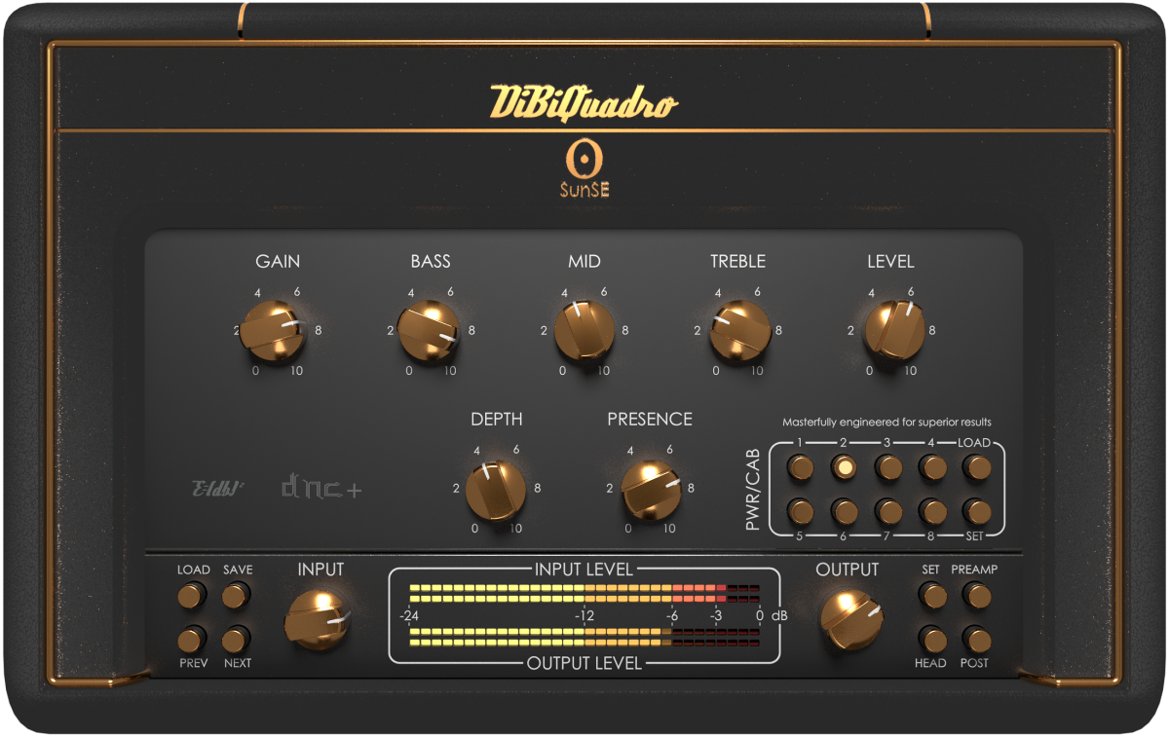Toggle the PREAMP button
Image resolution: width=1169 pixels, height=737 pixels.
[x=976, y=595]
